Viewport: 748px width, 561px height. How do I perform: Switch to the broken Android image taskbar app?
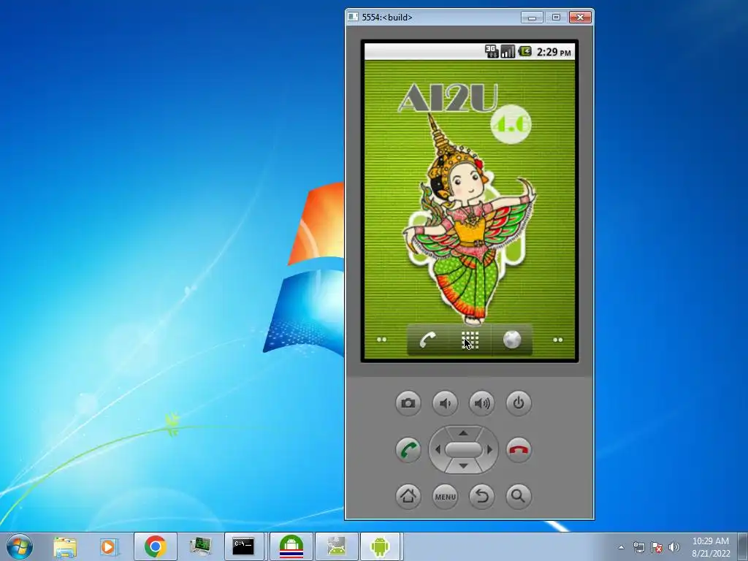pos(336,546)
